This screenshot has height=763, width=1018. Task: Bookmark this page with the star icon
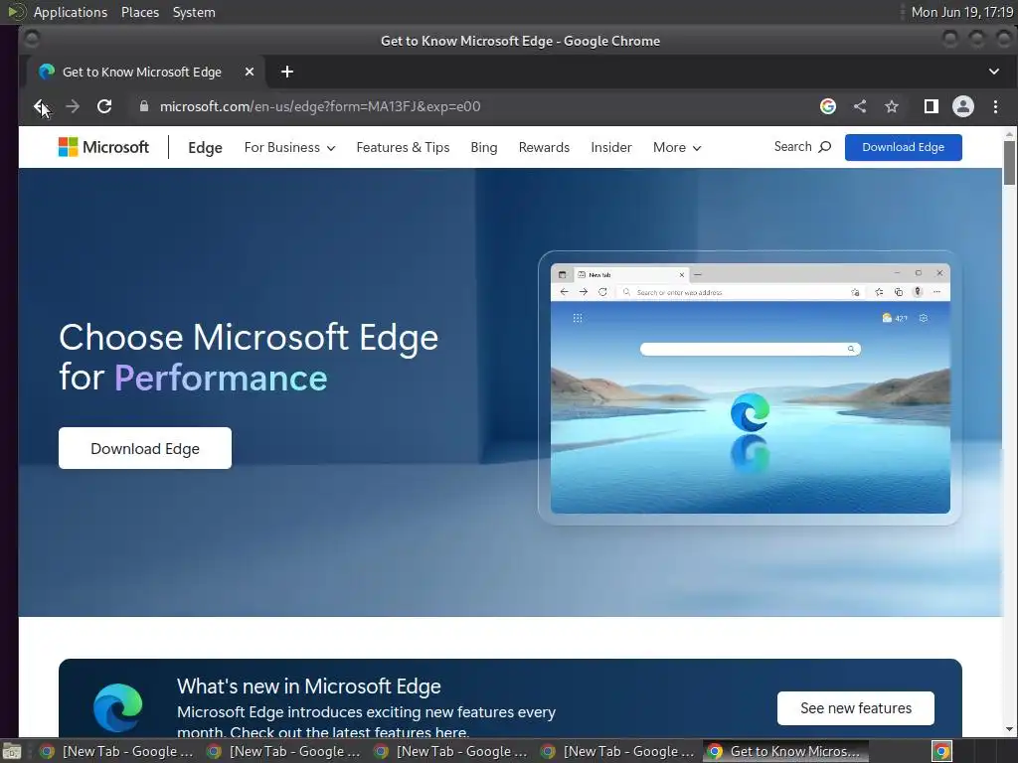[x=892, y=106]
